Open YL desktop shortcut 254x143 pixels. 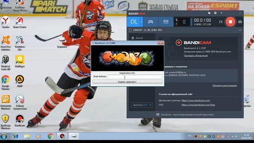click(19, 43)
